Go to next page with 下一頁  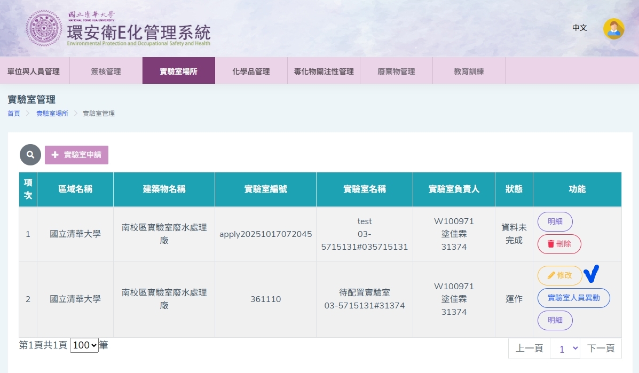pos(601,348)
